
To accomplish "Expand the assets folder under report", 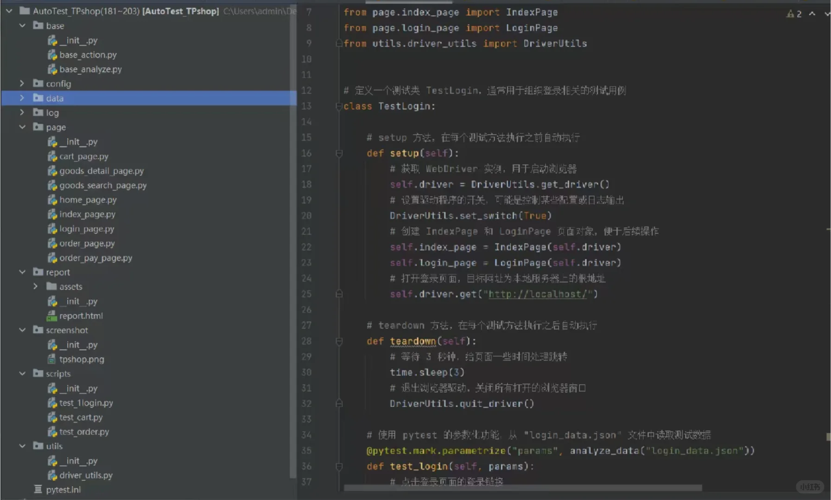I will tap(35, 286).
